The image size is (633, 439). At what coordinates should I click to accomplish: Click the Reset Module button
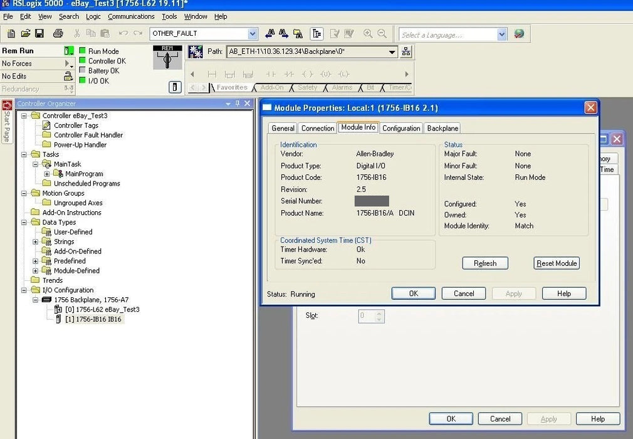pos(557,263)
